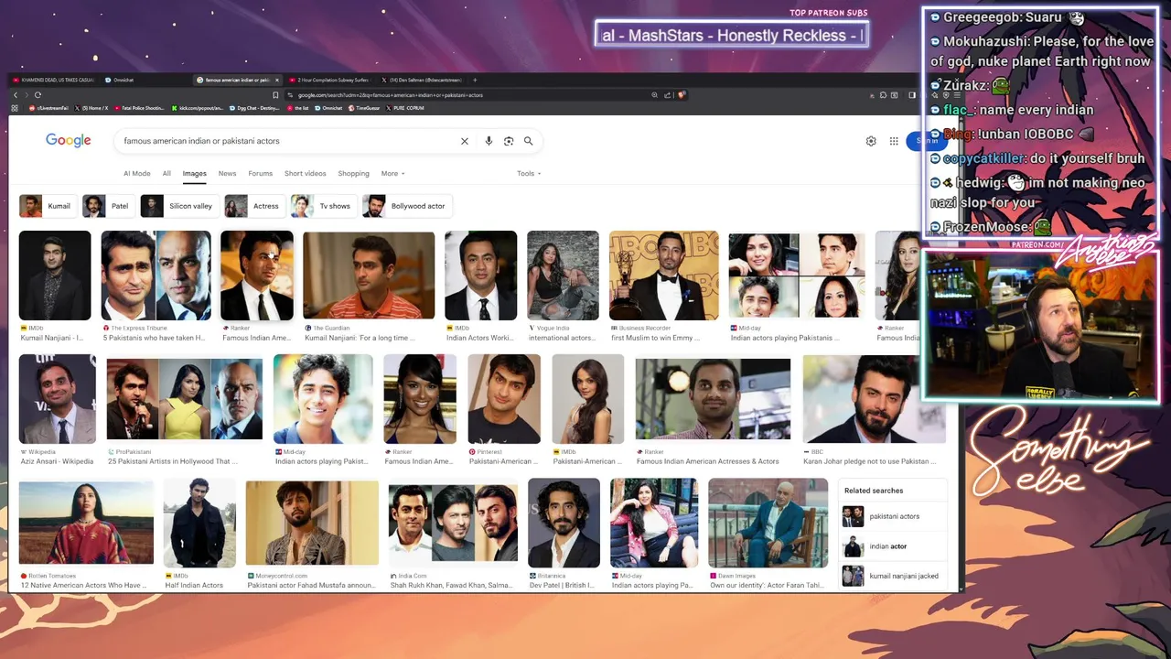Open the Dgg Chat - Destiny bookmark
Viewport: 1171px width, 659px height.
pos(253,108)
